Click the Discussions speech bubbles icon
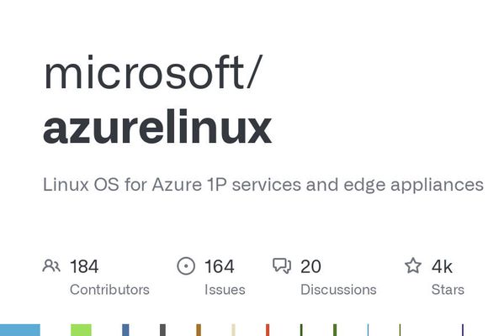488x336 pixels. [282, 266]
